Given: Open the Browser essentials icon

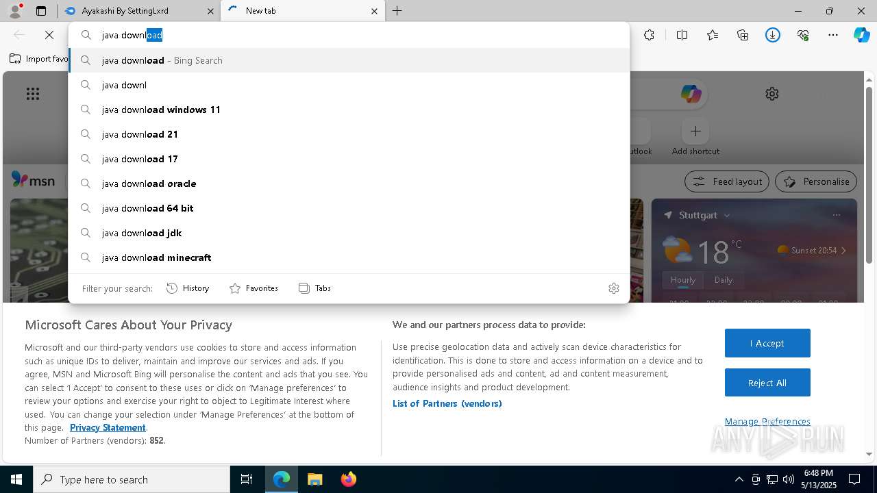Looking at the screenshot, I should tap(803, 35).
